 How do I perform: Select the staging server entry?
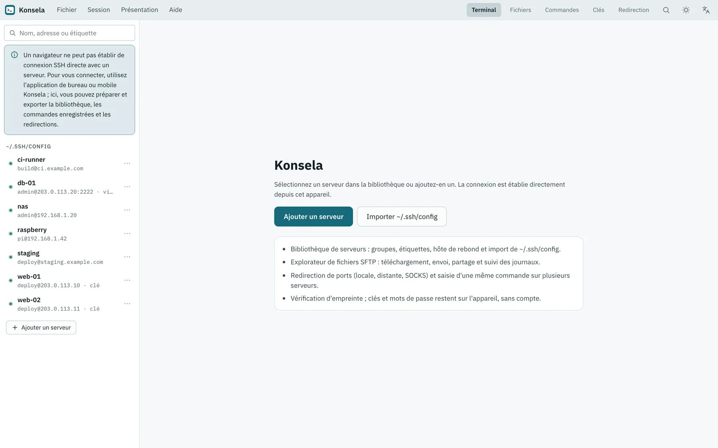69,257
